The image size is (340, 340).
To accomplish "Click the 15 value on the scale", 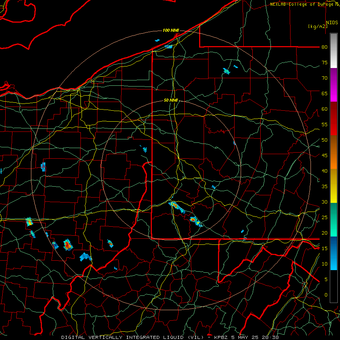I will tap(325, 249).
